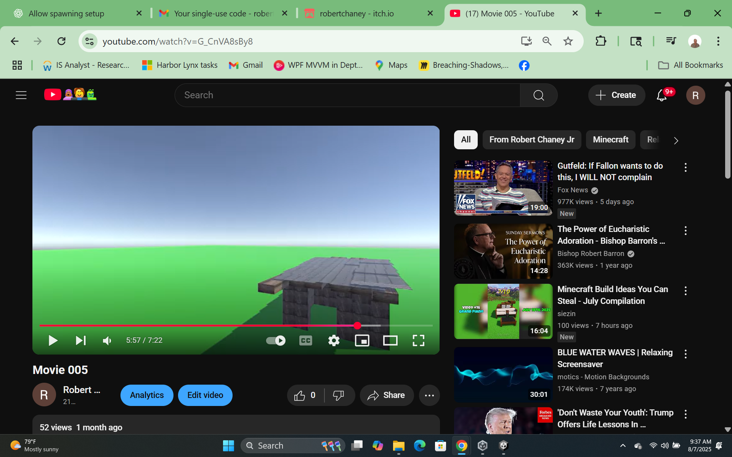The image size is (732, 457).
Task: Open Minecraft Build Ideas video thumbnail
Action: point(503,311)
